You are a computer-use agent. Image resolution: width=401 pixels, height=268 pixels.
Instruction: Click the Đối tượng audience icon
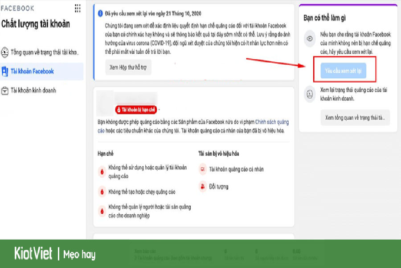point(203,186)
